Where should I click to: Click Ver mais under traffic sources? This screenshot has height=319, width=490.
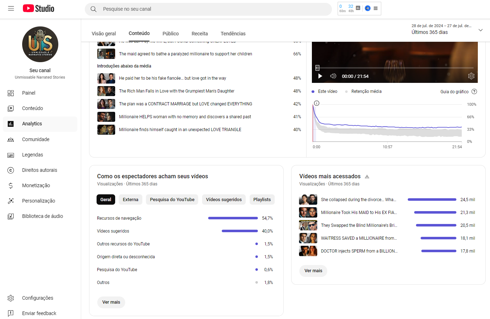(x=111, y=302)
